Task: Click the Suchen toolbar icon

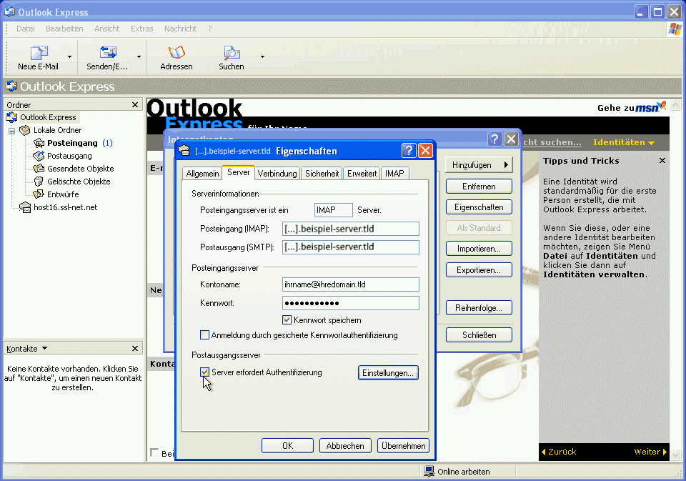Action: click(x=231, y=53)
